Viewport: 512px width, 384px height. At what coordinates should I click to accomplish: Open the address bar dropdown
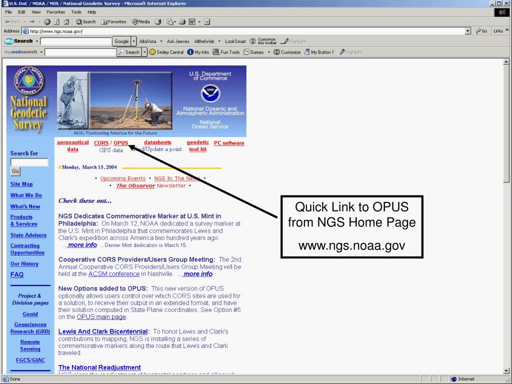point(468,31)
